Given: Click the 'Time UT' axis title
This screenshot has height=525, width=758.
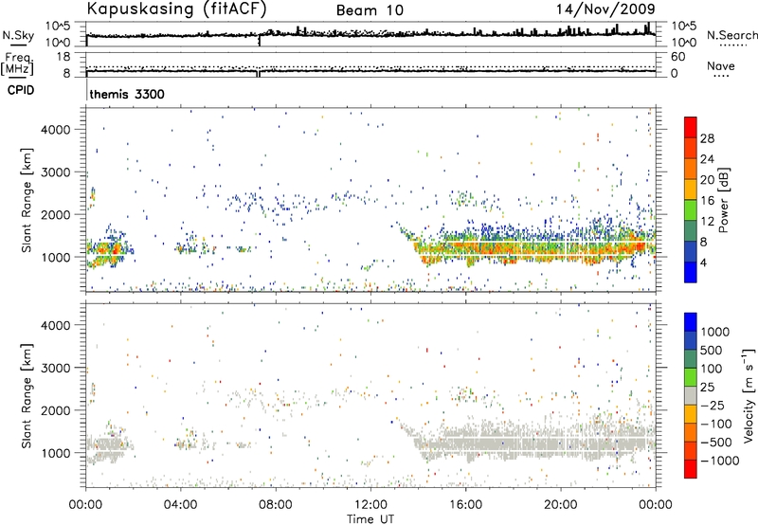Looking at the screenshot, I should (x=370, y=519).
